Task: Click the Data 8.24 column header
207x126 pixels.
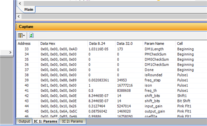Action: click(x=97, y=44)
